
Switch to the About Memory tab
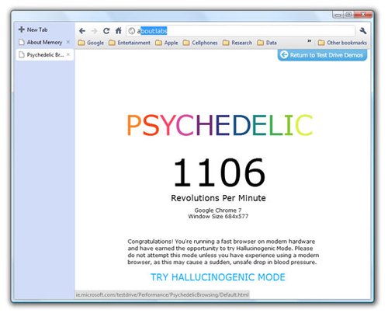click(41, 42)
